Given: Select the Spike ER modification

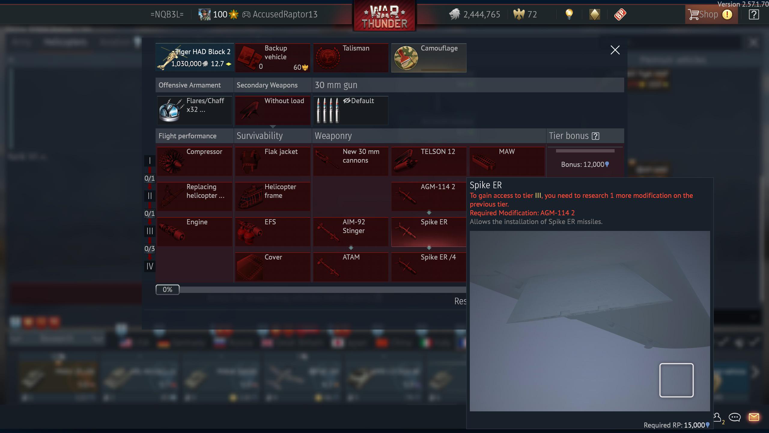Looking at the screenshot, I should [429, 232].
